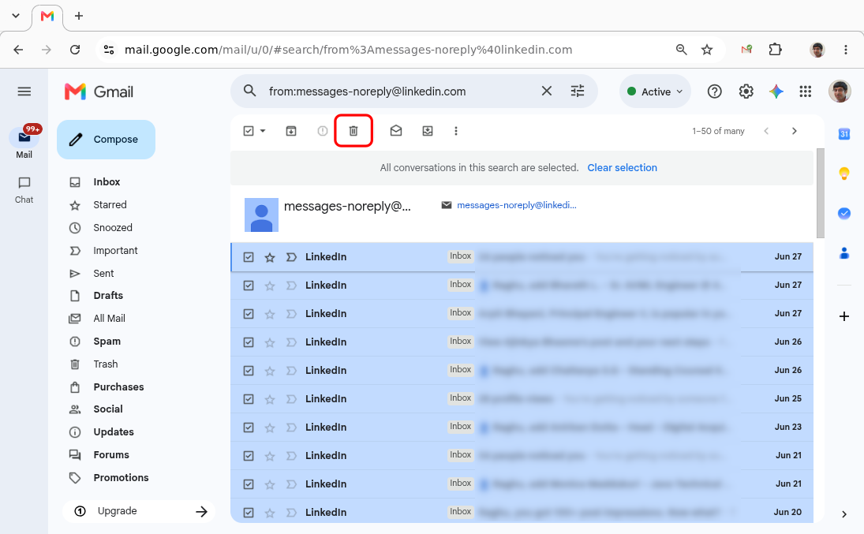Open the Purchases category
This screenshot has height=534, width=864.
118,387
